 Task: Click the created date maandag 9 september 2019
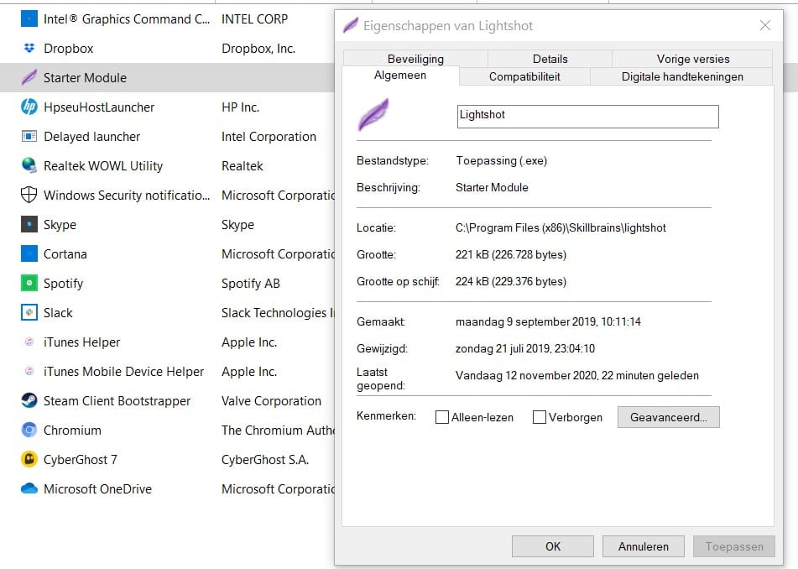point(548,321)
